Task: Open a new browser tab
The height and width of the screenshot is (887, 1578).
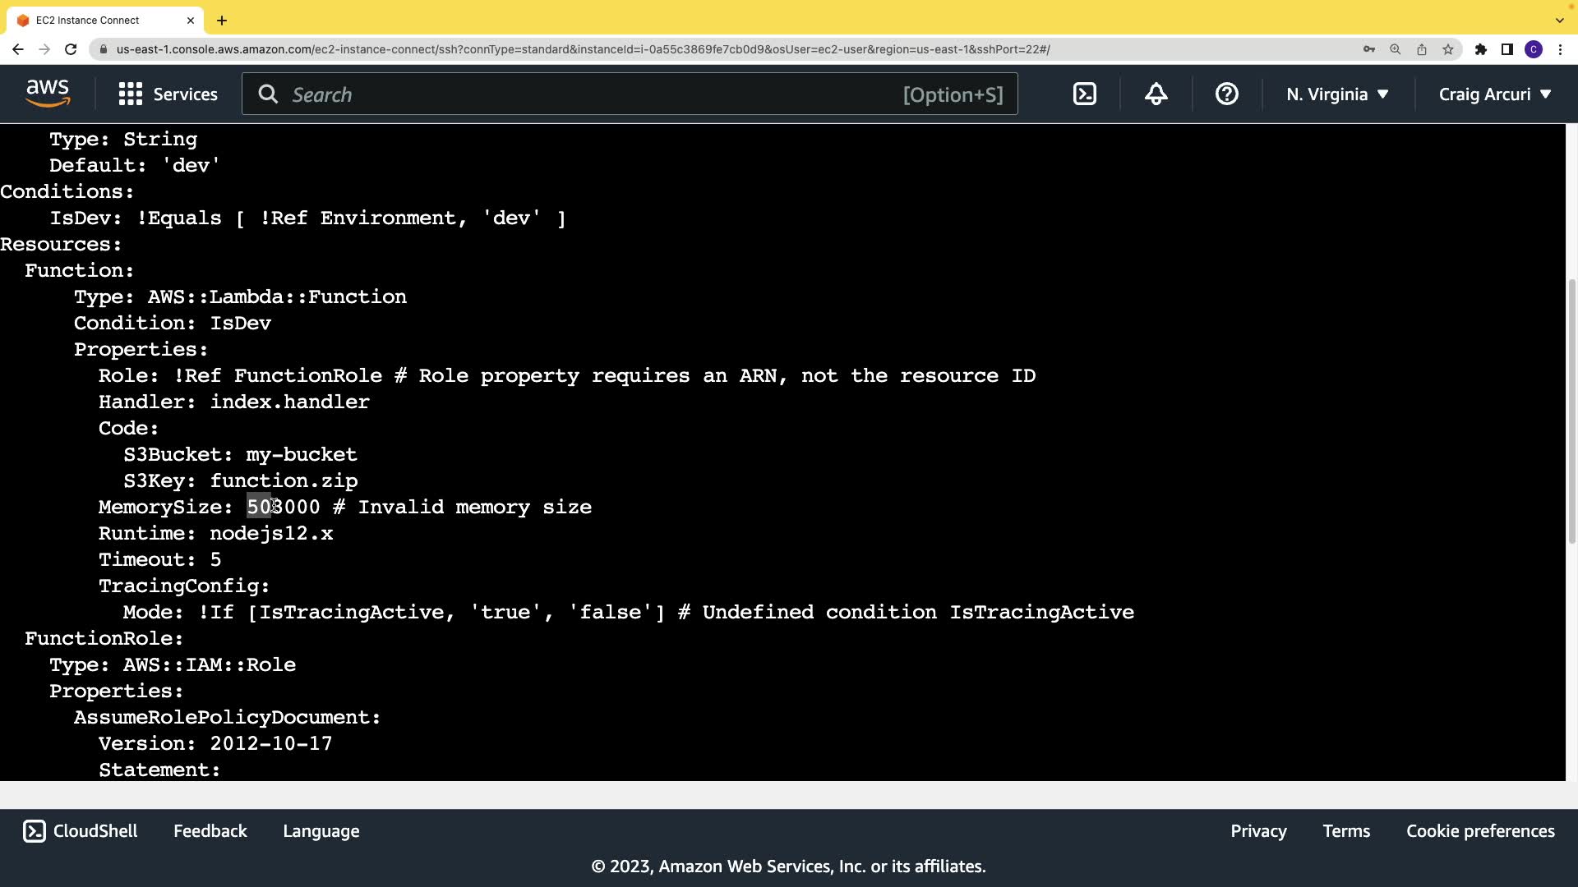Action: tap(222, 20)
